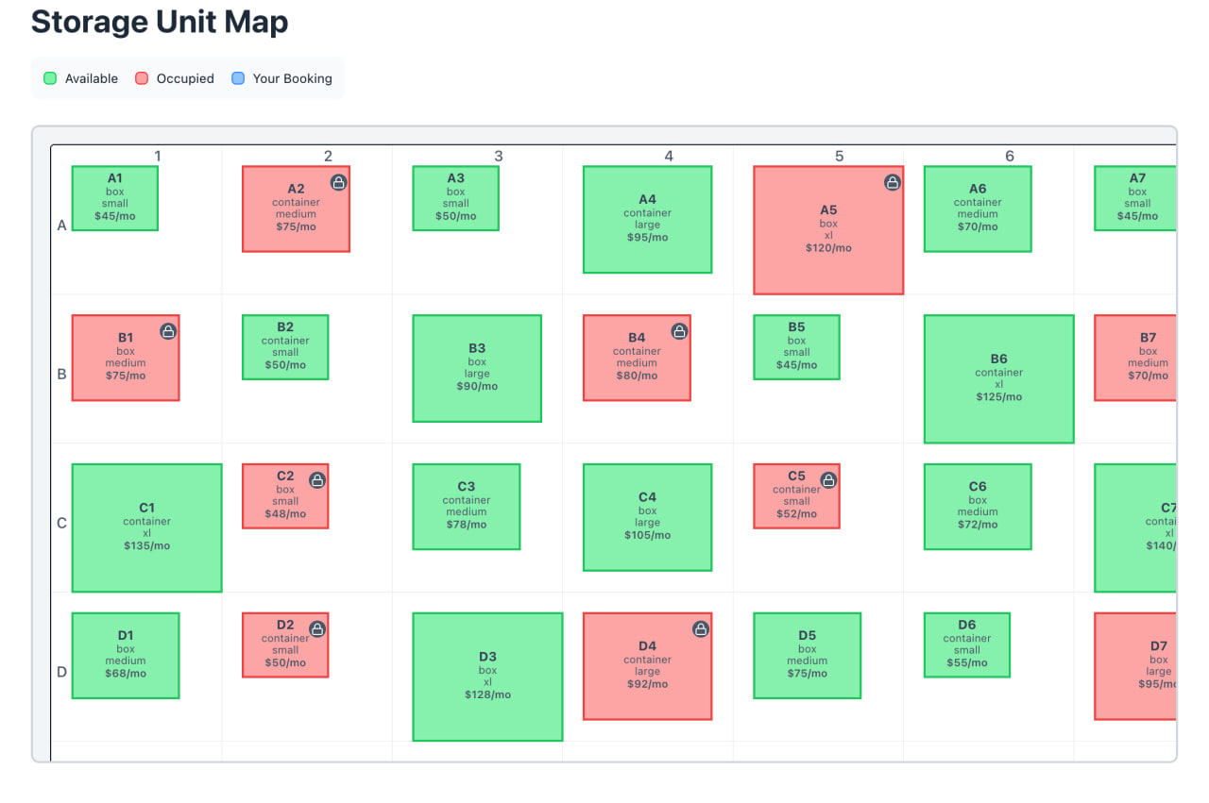Toggle the Available filter in the legend
The image size is (1209, 803).
click(x=80, y=78)
